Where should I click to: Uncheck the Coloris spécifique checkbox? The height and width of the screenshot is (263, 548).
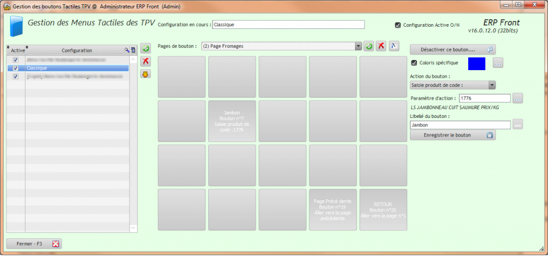pyautogui.click(x=414, y=63)
